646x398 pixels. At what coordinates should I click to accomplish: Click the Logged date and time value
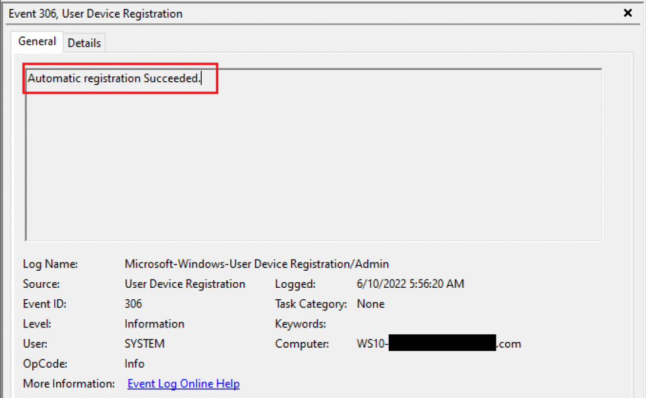(x=410, y=283)
